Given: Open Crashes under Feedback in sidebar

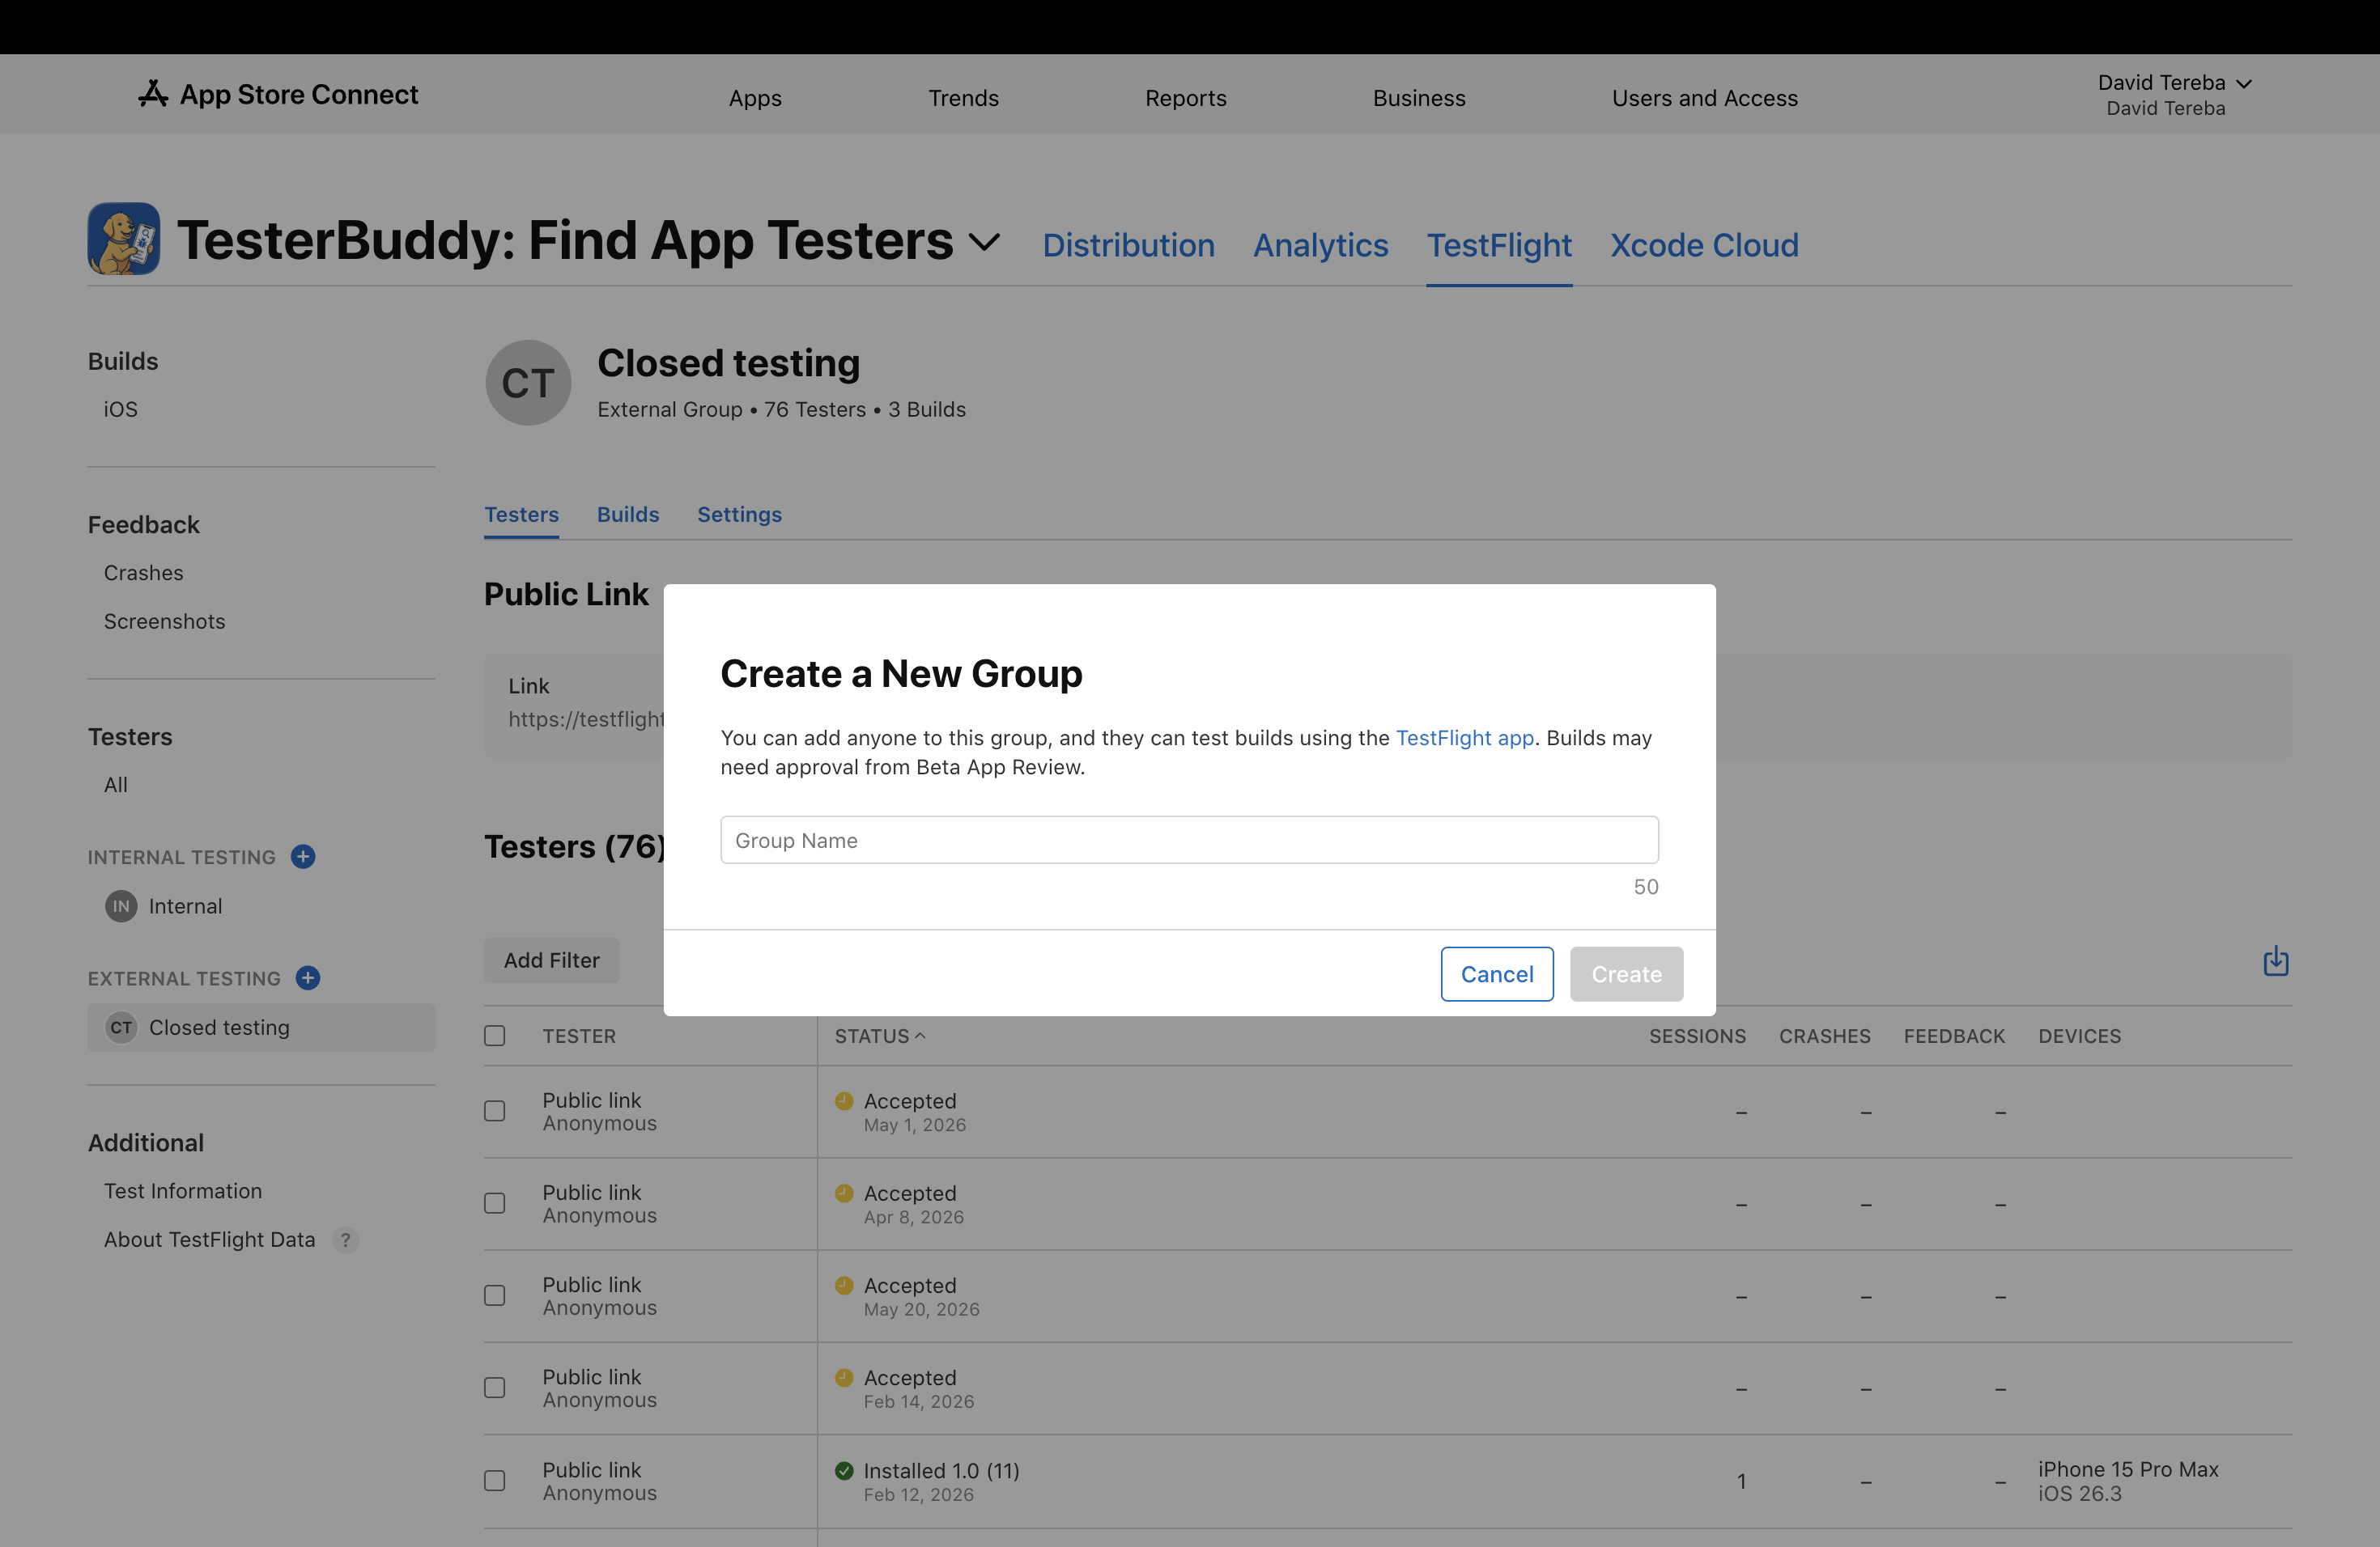Looking at the screenshot, I should coord(144,574).
